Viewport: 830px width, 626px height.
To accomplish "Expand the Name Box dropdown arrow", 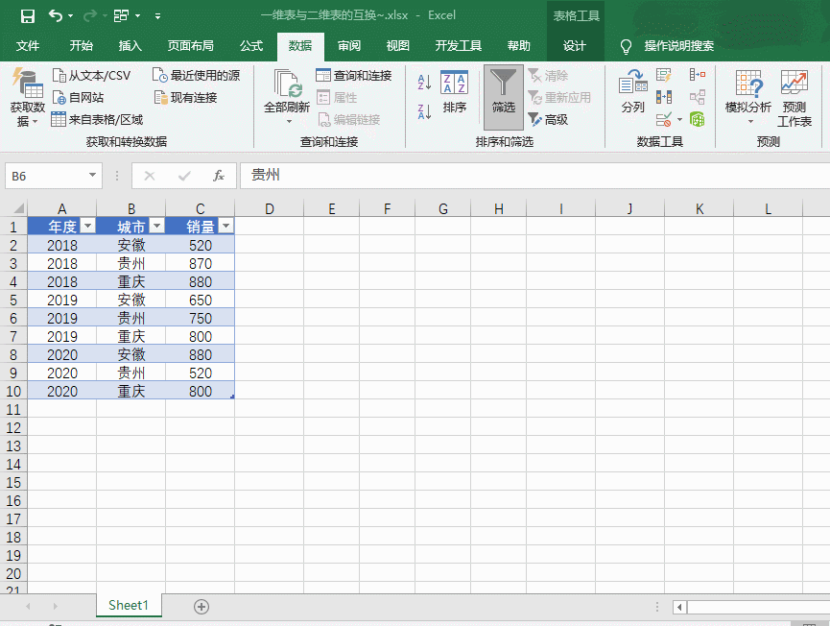I will [x=93, y=176].
